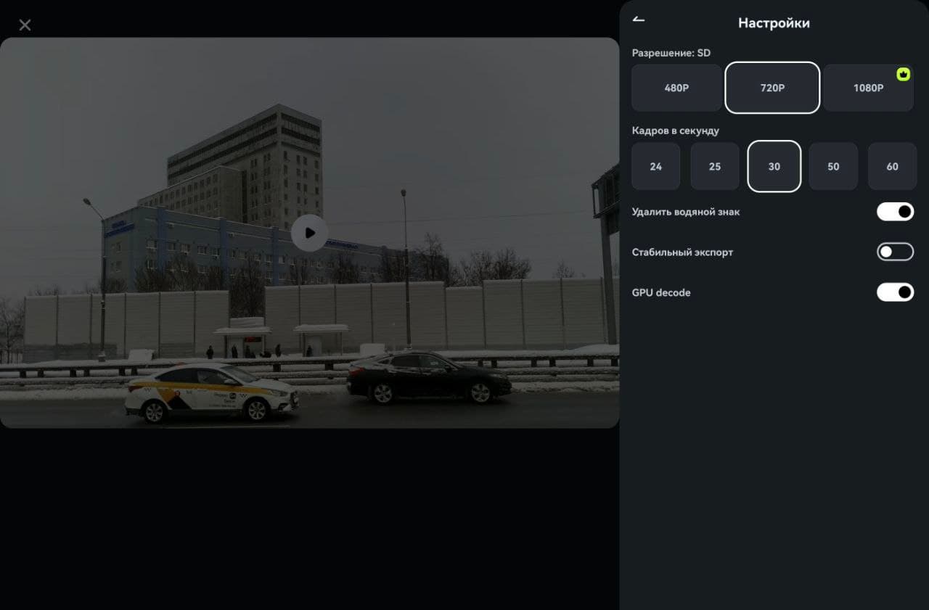The width and height of the screenshot is (929, 610).
Task: Choose the 720P resolution option
Action: (x=772, y=88)
